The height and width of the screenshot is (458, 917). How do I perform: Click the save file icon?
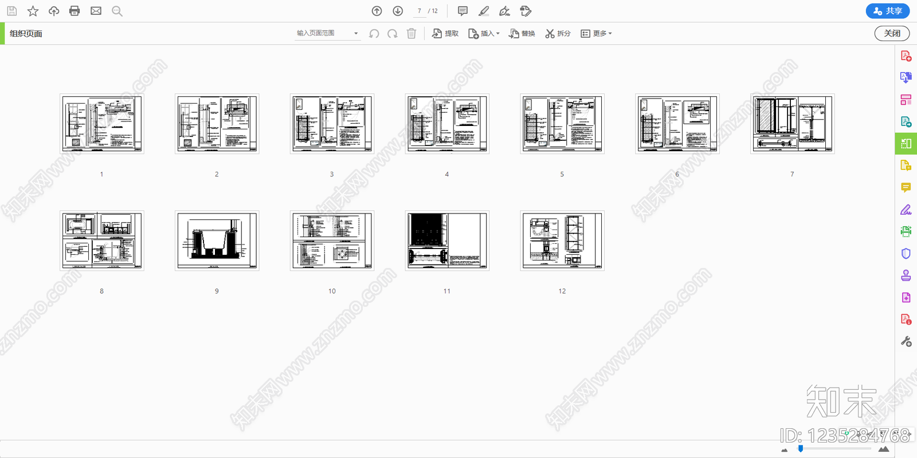coord(11,11)
